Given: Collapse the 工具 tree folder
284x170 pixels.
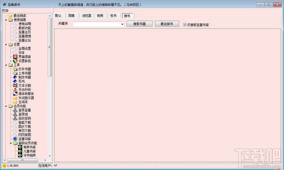Looking at the screenshot, I should [6, 65].
